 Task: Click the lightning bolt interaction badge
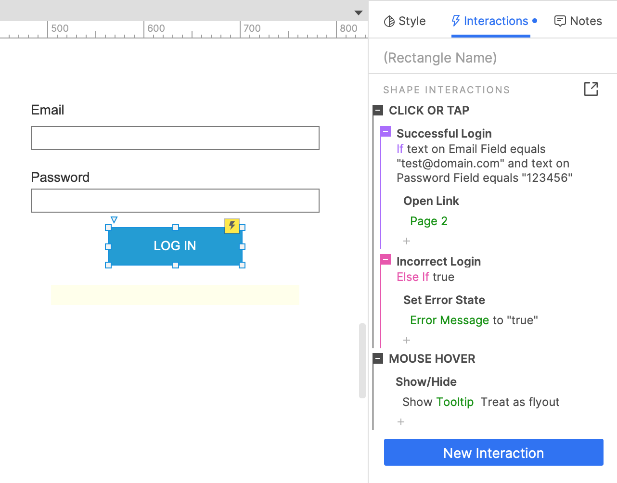pos(232,226)
